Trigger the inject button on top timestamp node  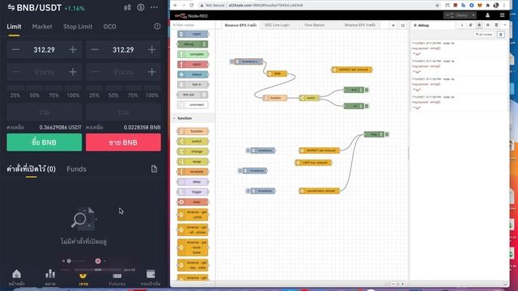(231, 61)
